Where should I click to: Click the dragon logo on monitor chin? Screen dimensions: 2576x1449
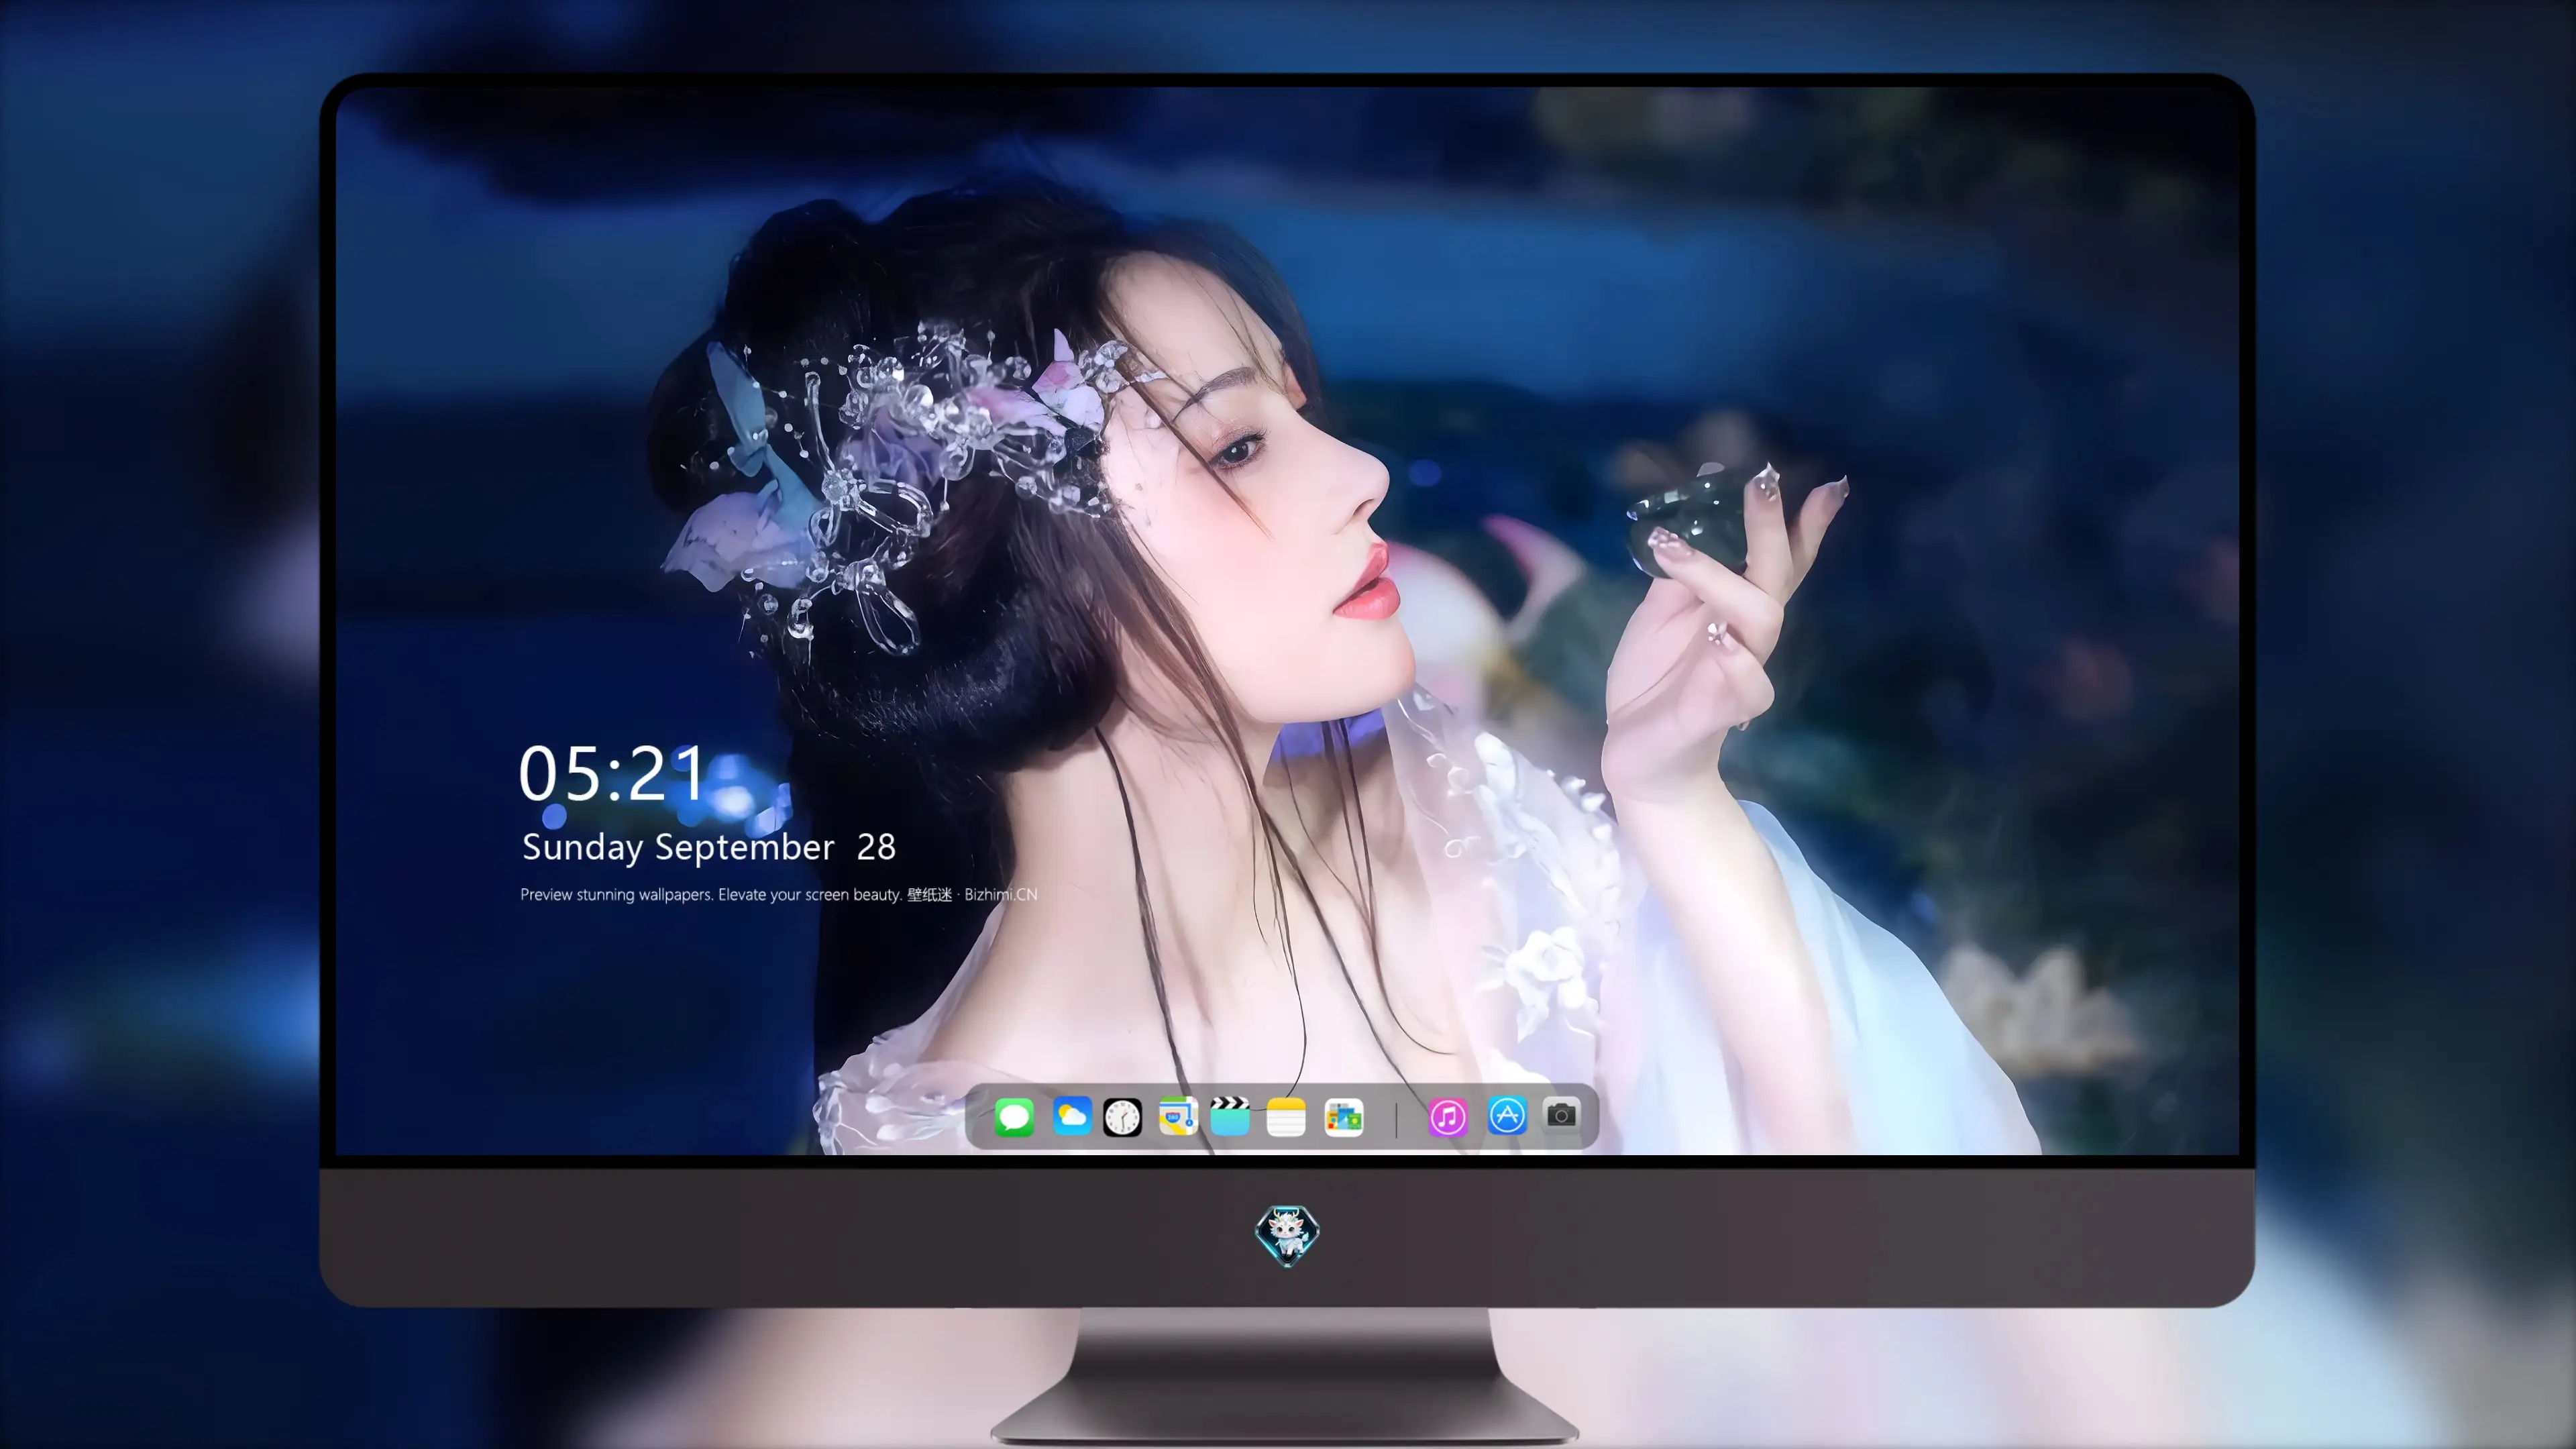coord(1287,1235)
